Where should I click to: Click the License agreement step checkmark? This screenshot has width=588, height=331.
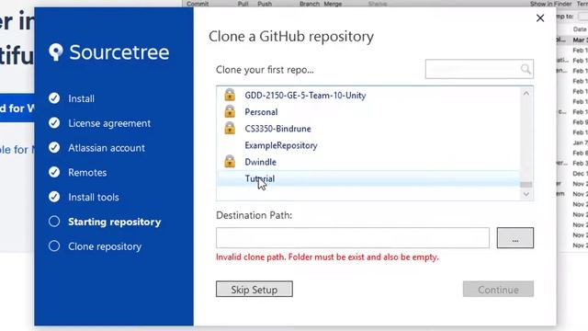coord(54,123)
